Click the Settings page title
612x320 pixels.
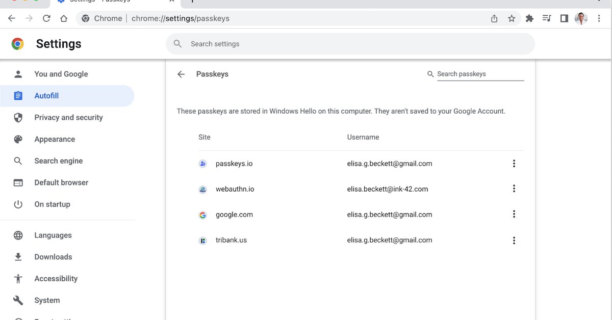click(59, 44)
